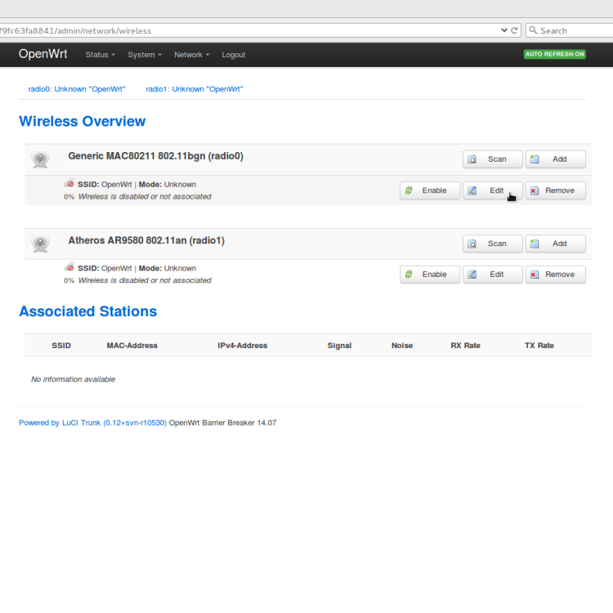Switch to the radio0: Unknown "OpenWrt" tab
Viewport: 613px width, 613px height.
pyautogui.click(x=77, y=89)
